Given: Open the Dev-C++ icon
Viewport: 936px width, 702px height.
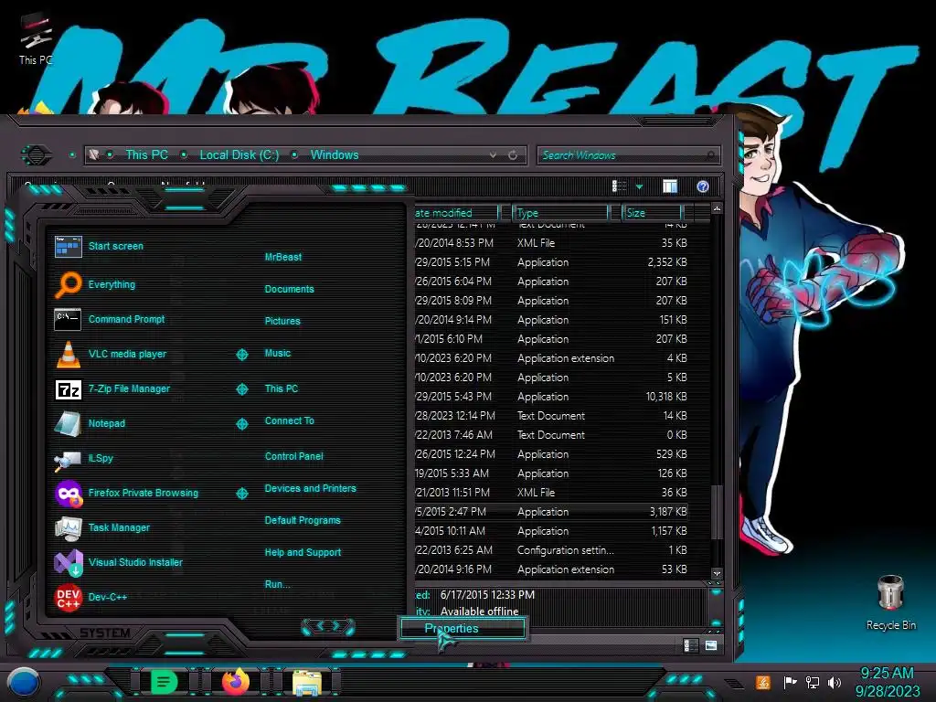Looking at the screenshot, I should [68, 597].
